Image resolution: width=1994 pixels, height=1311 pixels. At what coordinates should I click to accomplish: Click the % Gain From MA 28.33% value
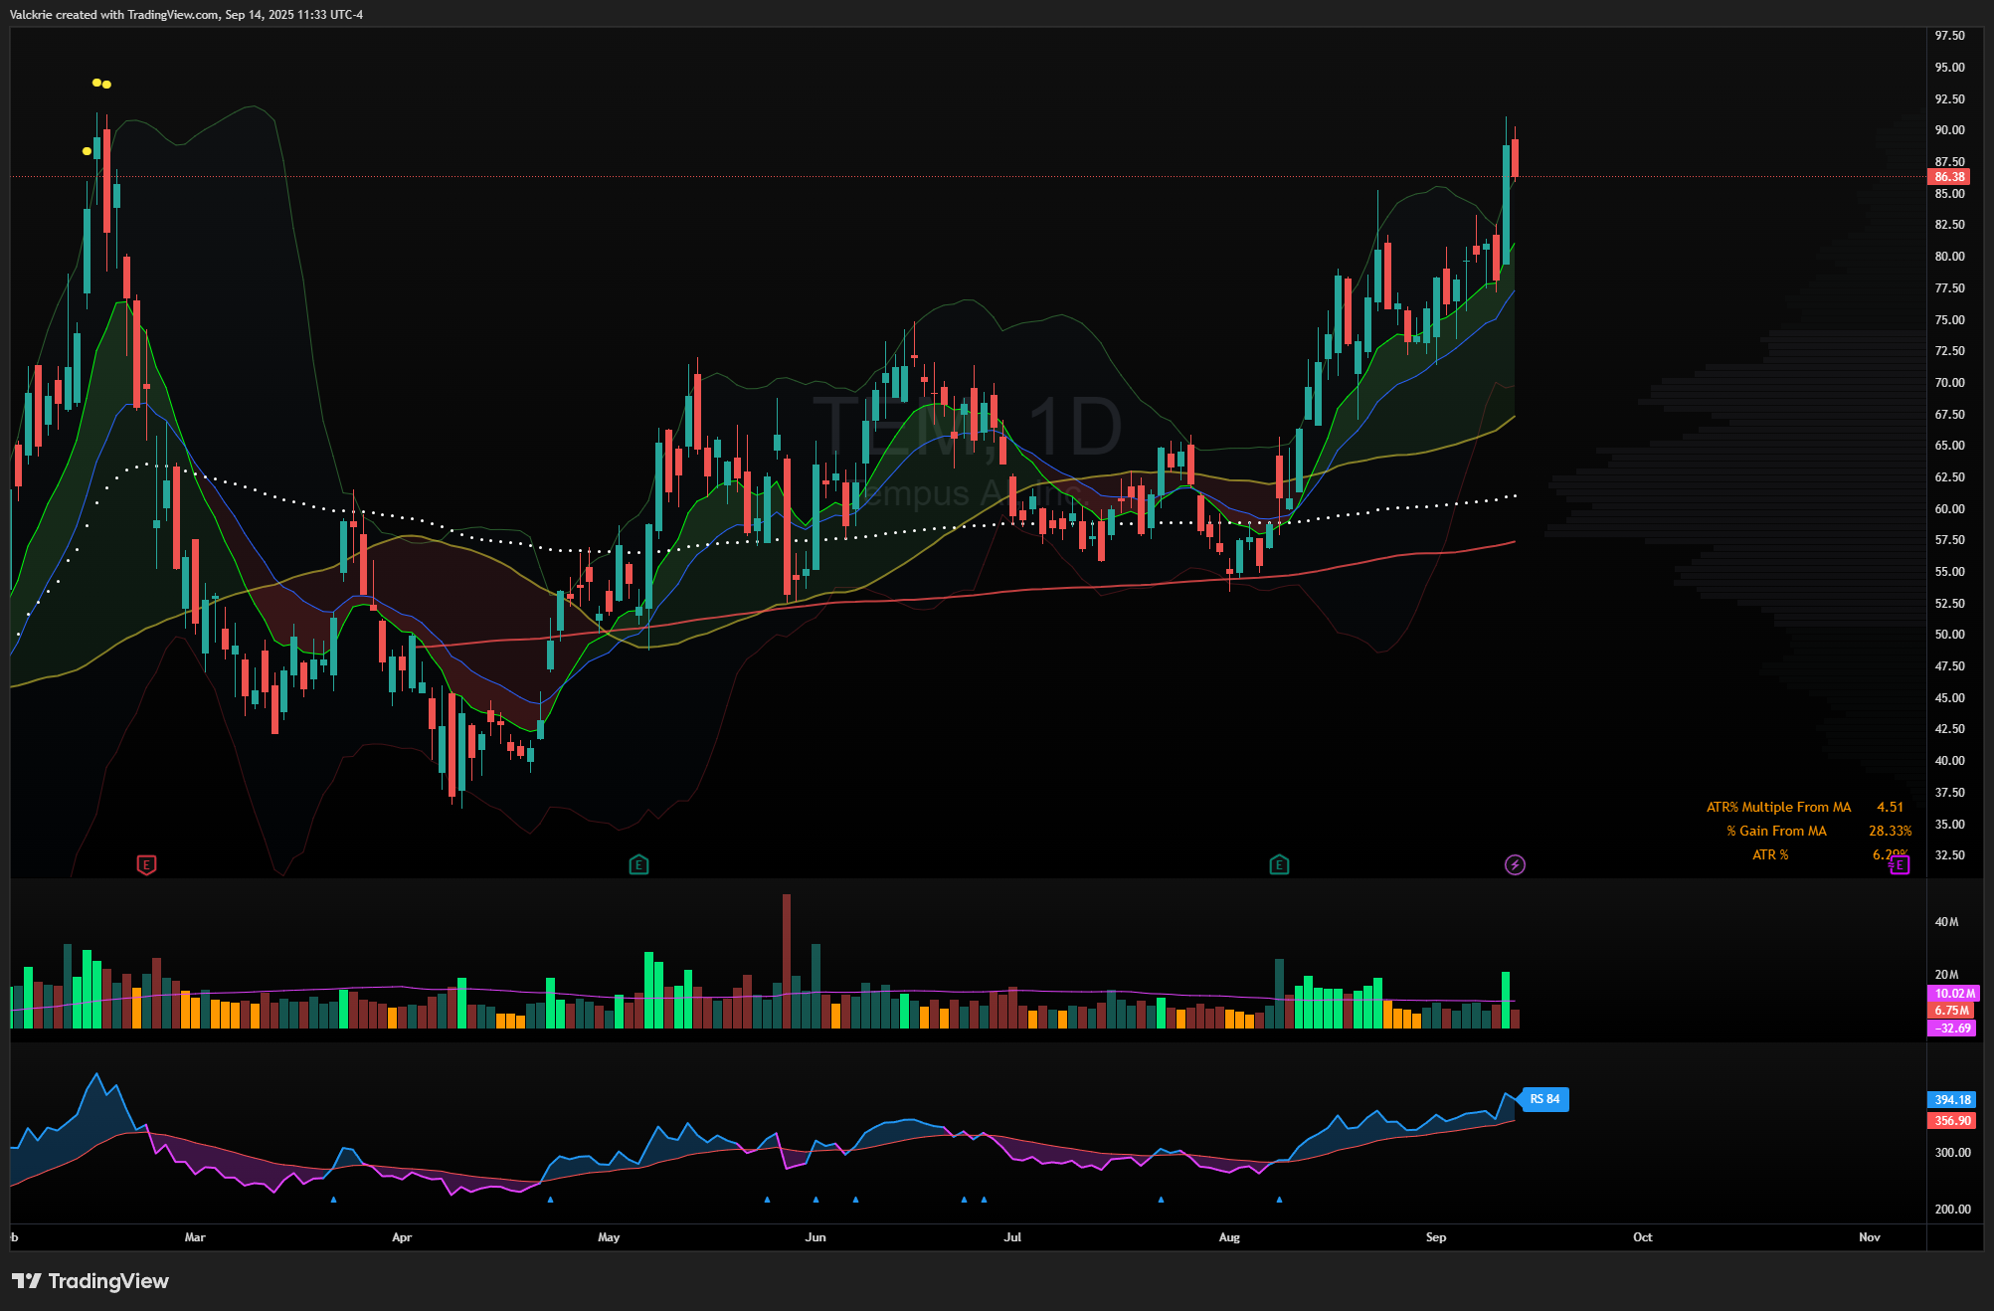tap(1890, 831)
